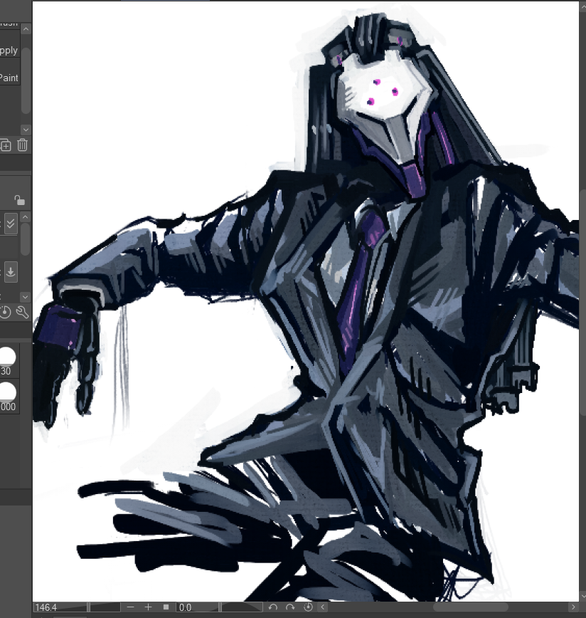Screen dimensions: 586x618
Task: Select the brush size preset labeled 30
Action: tap(8, 360)
